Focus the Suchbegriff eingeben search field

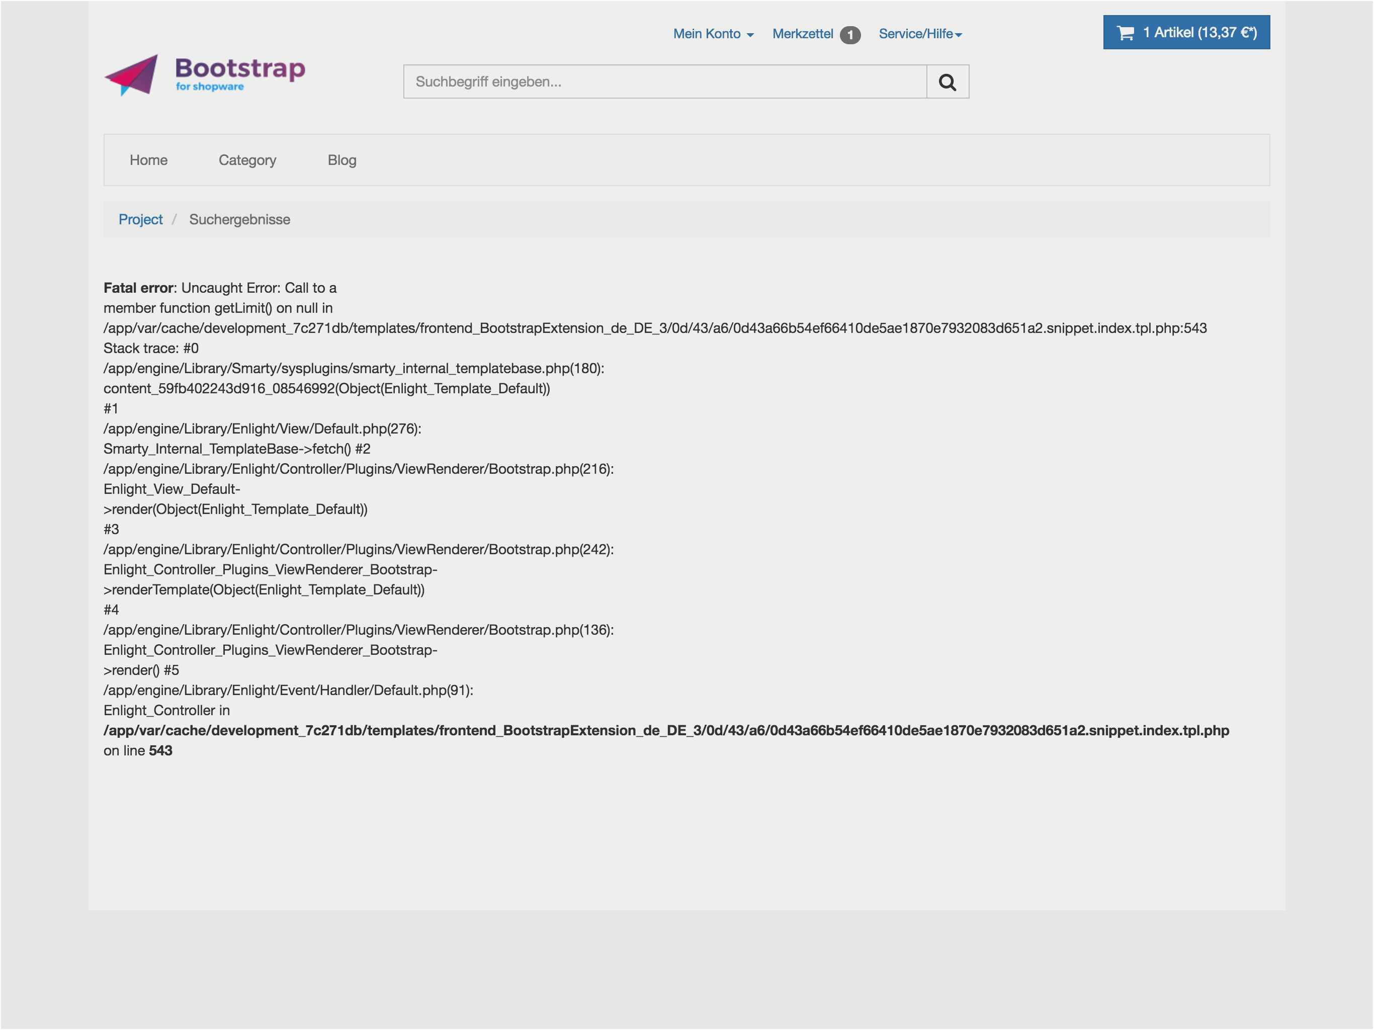point(665,81)
